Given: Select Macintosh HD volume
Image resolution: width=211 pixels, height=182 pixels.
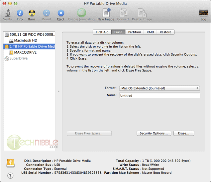Looking at the screenshot, I should 29,40.
